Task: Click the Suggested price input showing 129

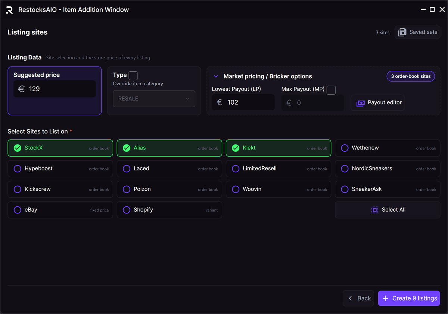Action: pyautogui.click(x=55, y=89)
